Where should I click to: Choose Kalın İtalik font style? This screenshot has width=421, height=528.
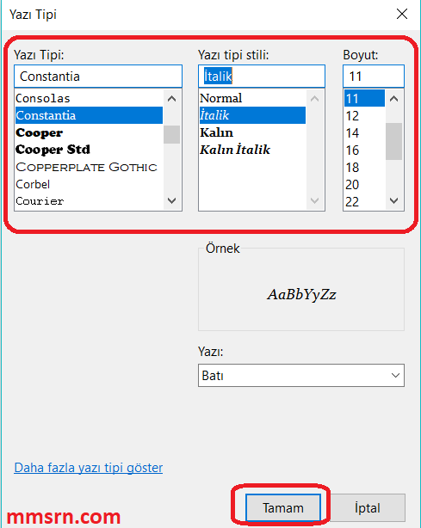(252, 150)
